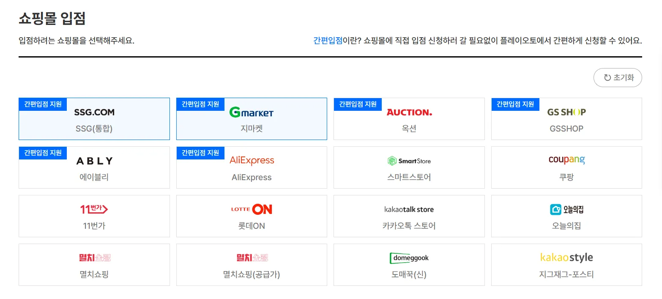The width and height of the screenshot is (662, 299).
Task: Click 간편입점 지원 badge on 지마켓 card
Action: click(200, 104)
